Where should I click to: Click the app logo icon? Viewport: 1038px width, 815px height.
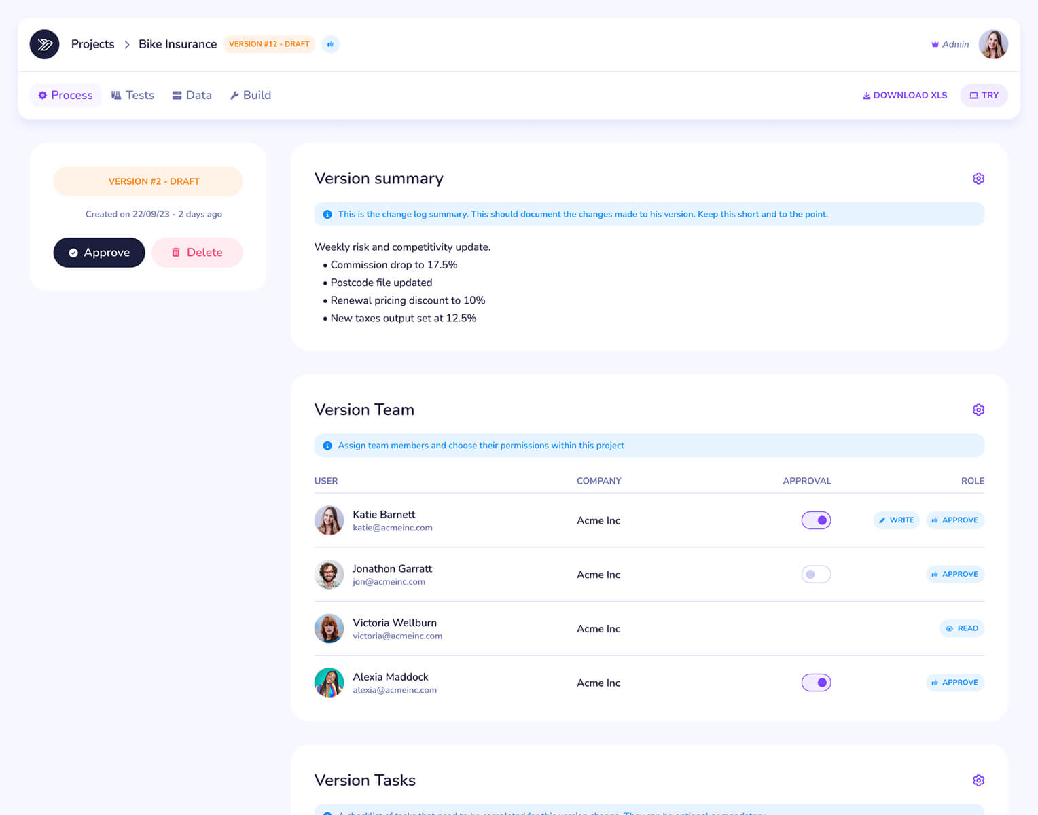pos(44,44)
